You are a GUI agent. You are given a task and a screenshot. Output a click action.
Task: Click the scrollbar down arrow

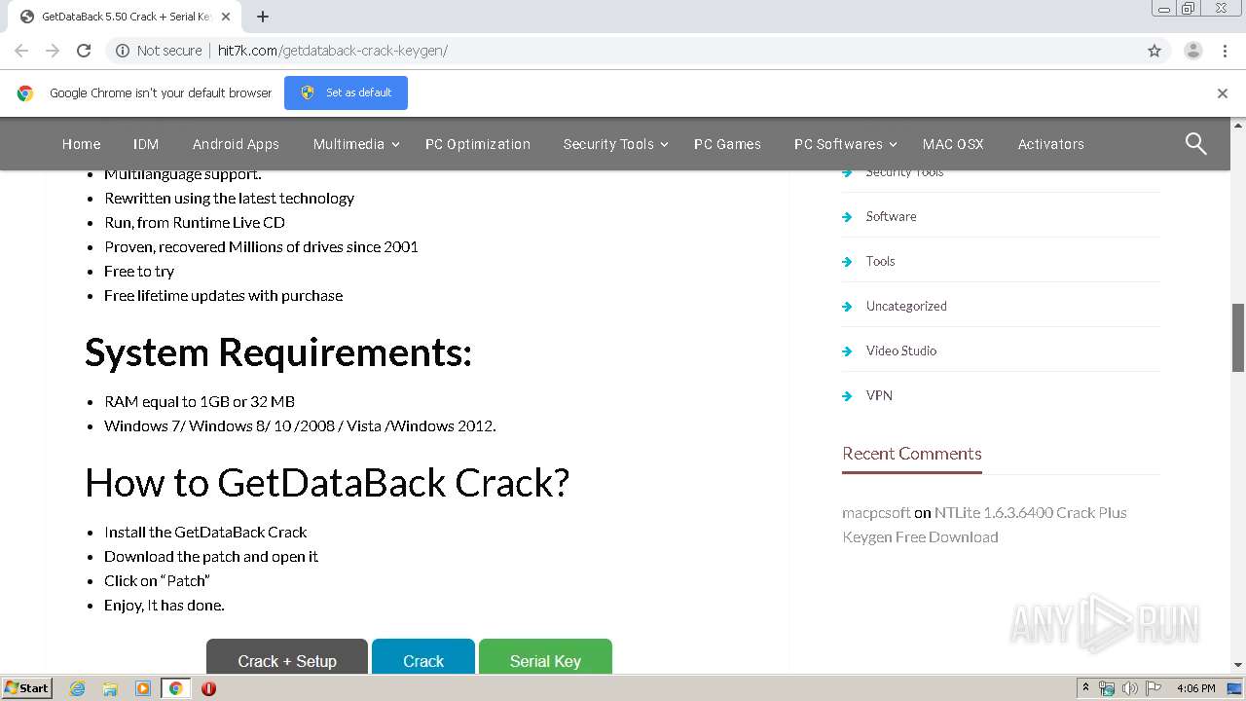pos(1238,665)
